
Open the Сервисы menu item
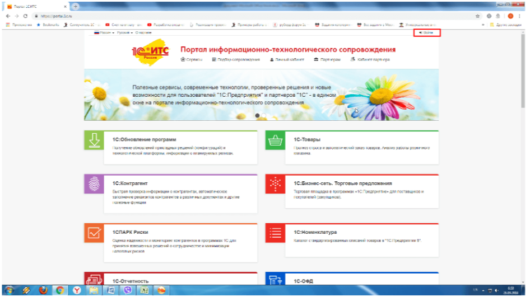192,59
